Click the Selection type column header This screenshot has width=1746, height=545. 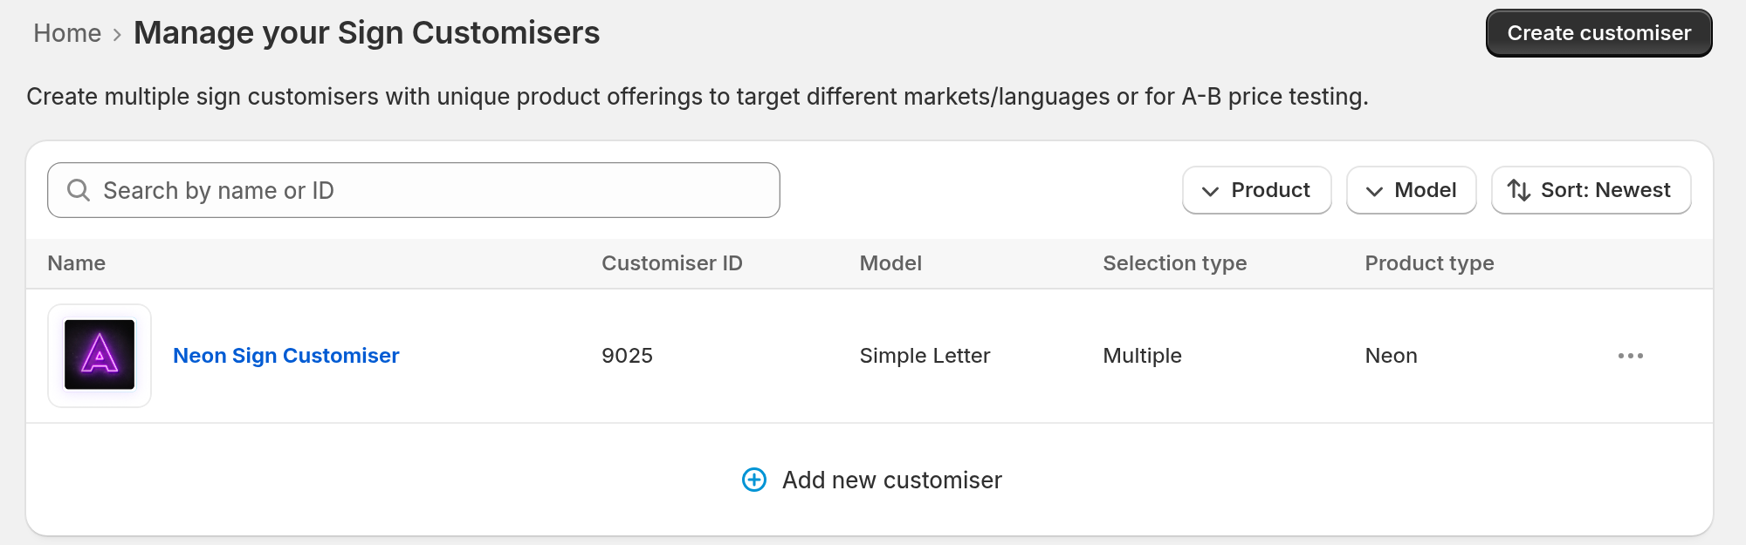1175,263
